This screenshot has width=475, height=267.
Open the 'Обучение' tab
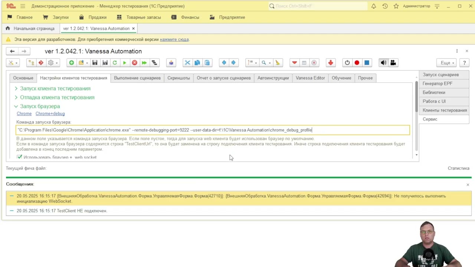341,78
